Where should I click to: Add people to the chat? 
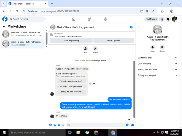pyautogui.click(x=86, y=49)
